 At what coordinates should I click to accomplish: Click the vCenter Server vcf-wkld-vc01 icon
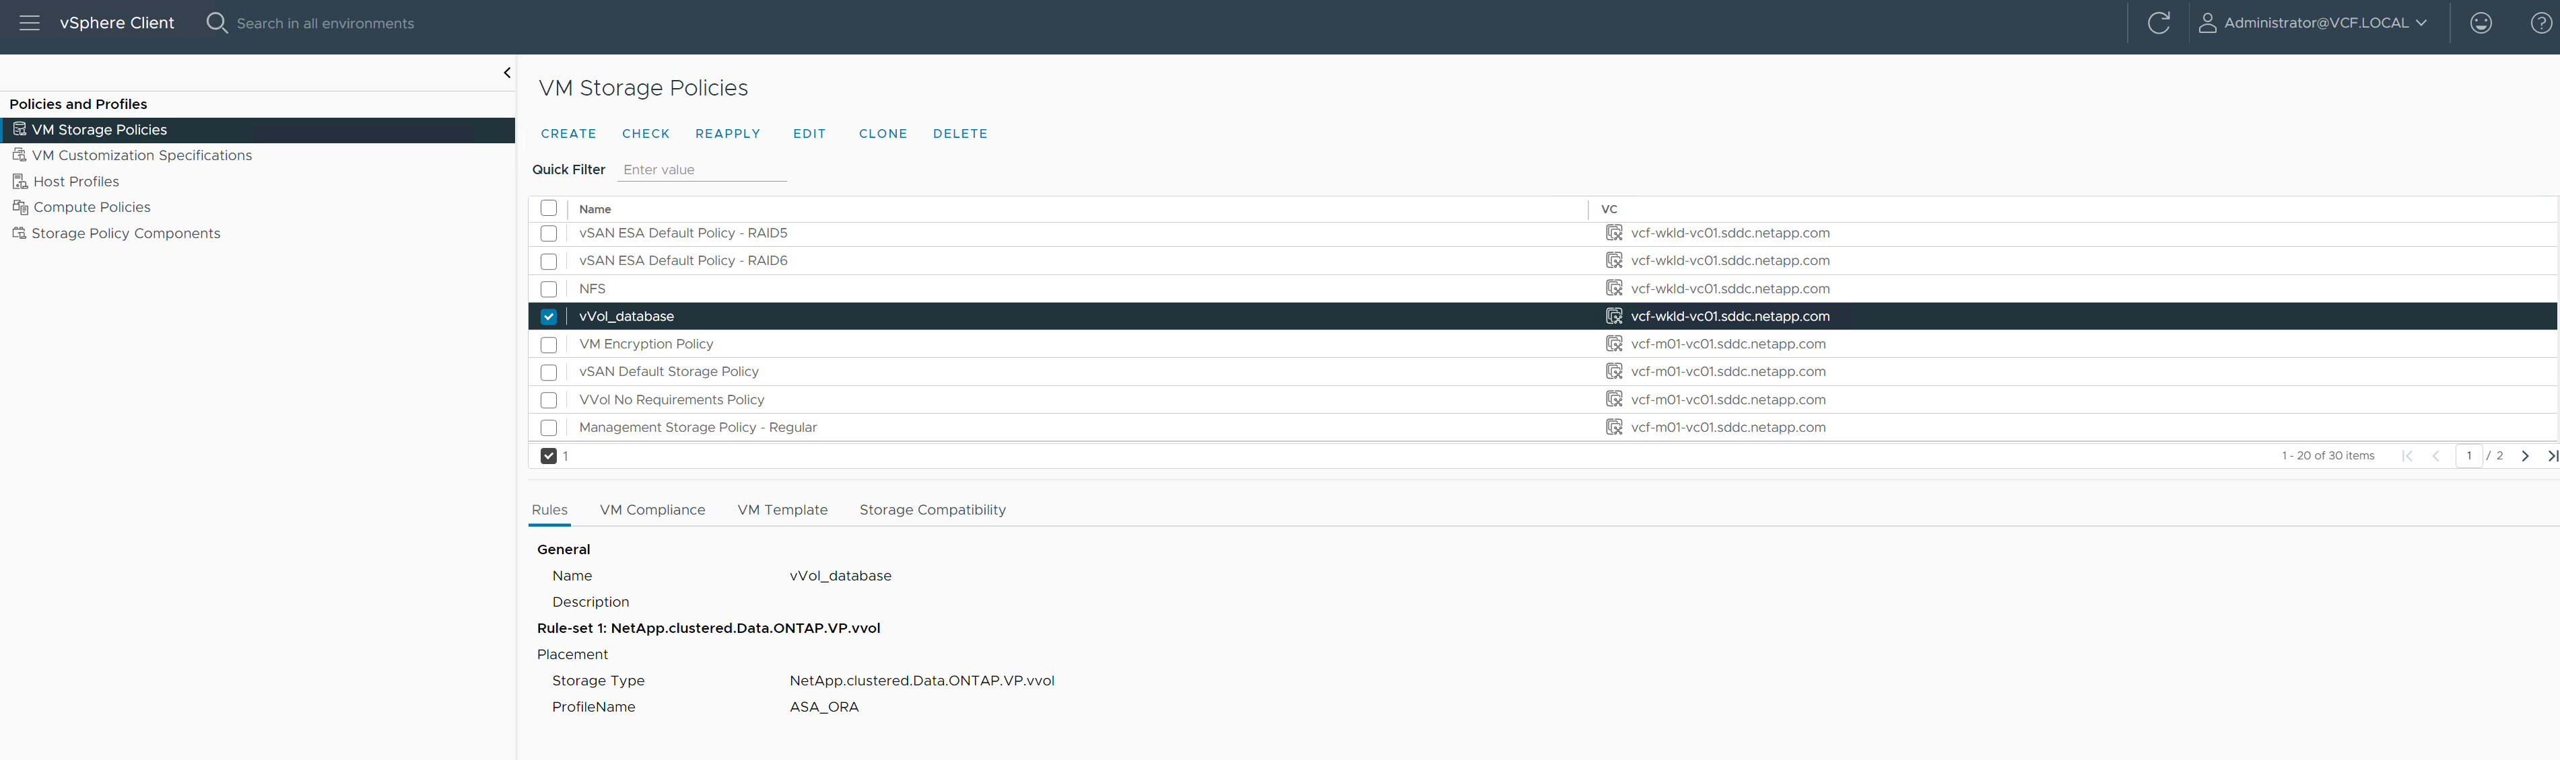[x=1613, y=315]
